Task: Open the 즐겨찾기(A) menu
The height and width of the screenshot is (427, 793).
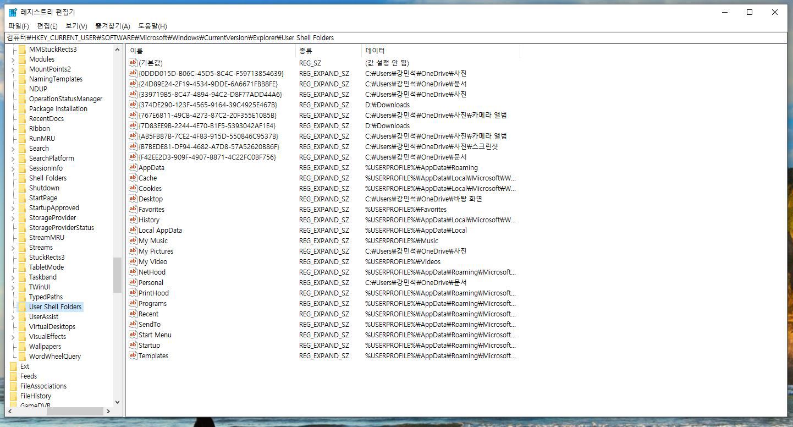Action: 113,26
